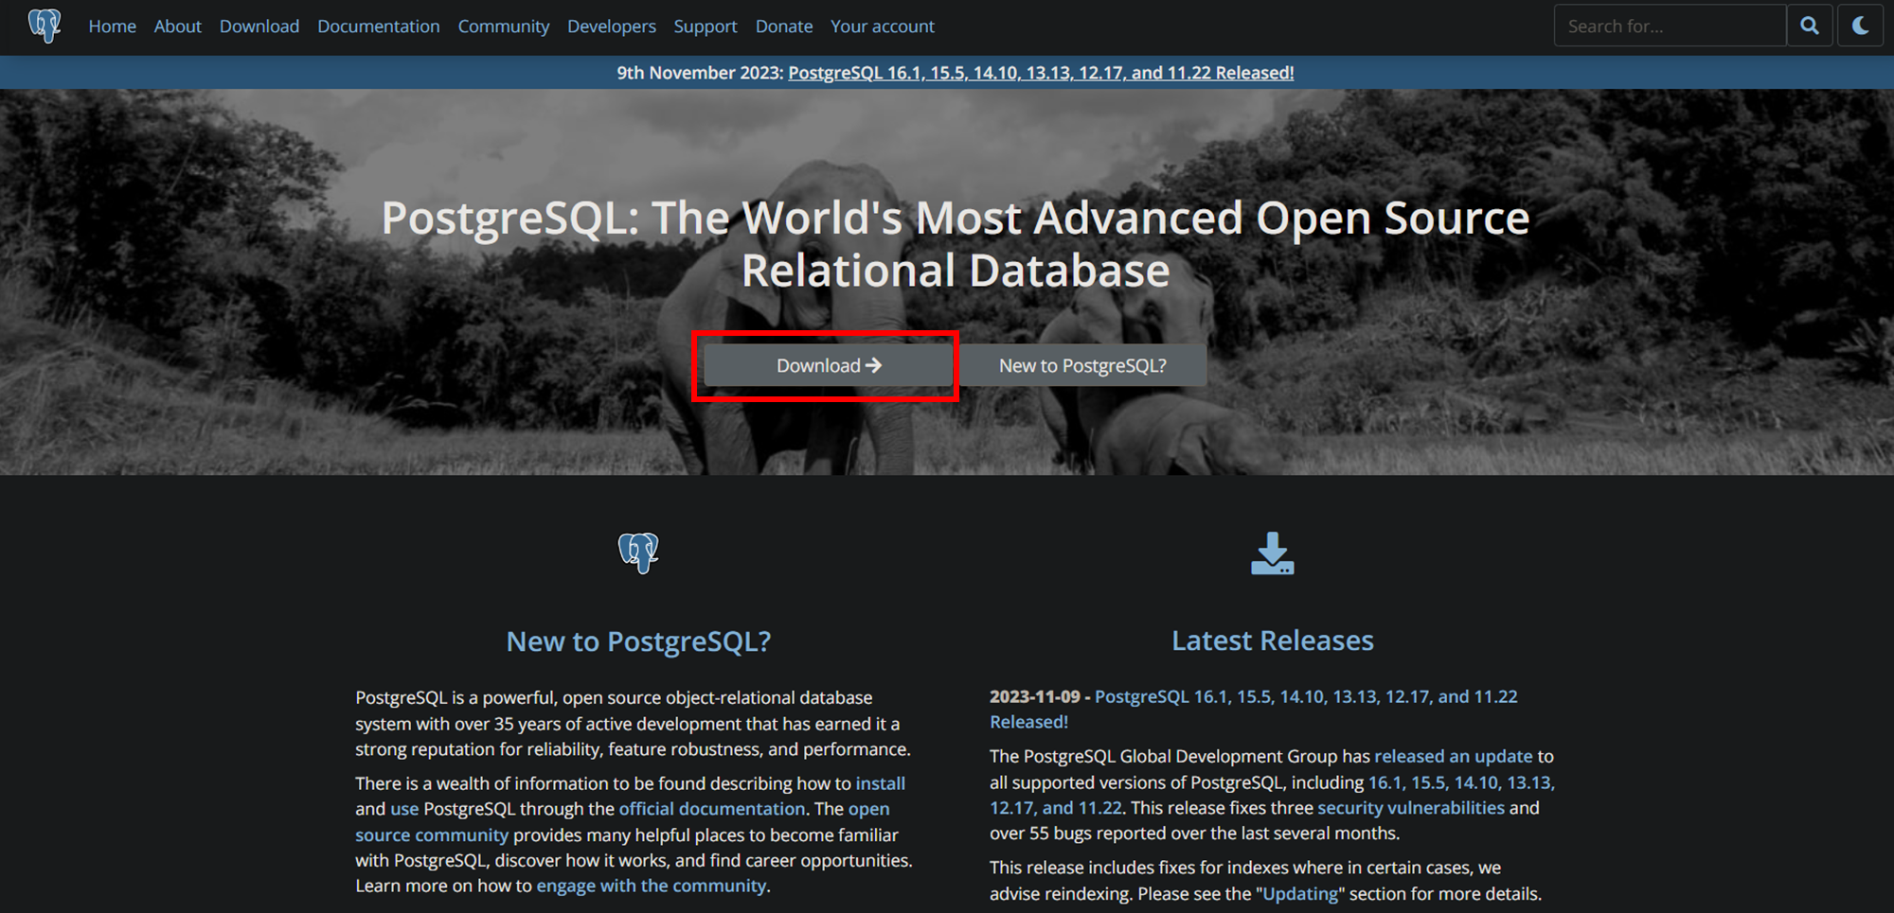This screenshot has width=1894, height=913.
Task: Follow engage with the community link
Action: (x=652, y=886)
